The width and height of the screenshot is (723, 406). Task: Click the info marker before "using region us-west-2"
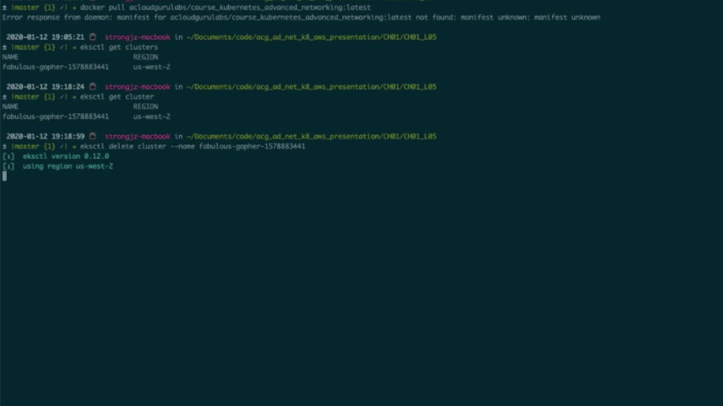(8, 166)
